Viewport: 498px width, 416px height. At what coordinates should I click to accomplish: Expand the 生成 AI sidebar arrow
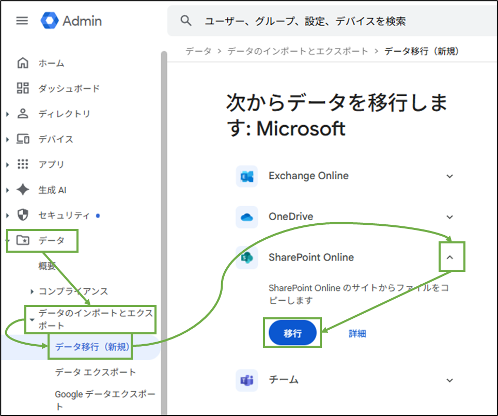pyautogui.click(x=8, y=190)
